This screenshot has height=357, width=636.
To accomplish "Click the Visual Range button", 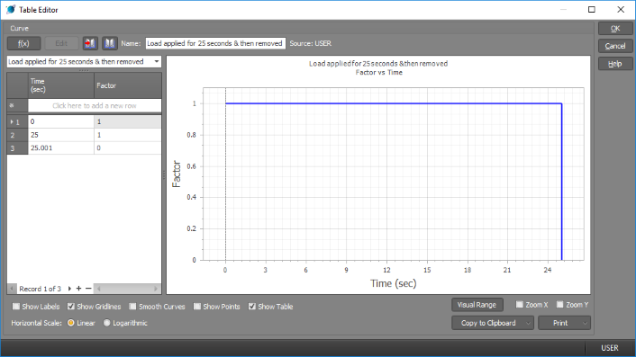I will point(477,305).
